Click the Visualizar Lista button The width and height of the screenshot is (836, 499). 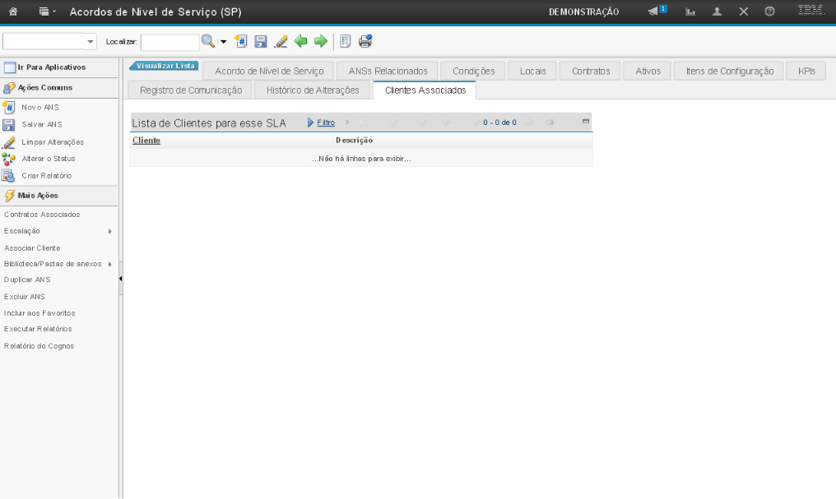[165, 66]
